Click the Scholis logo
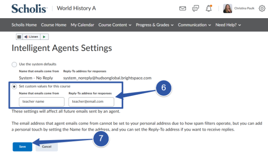The image size is (268, 156). pyautogui.click(x=29, y=8)
